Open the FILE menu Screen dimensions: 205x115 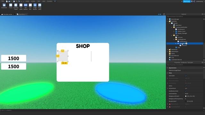click(x=3, y=1)
